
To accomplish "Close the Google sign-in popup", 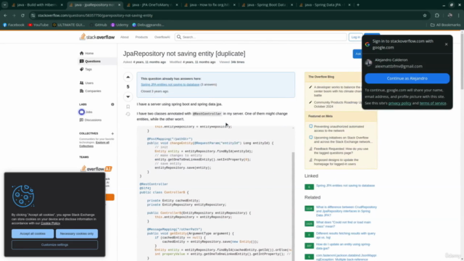I will point(447,44).
